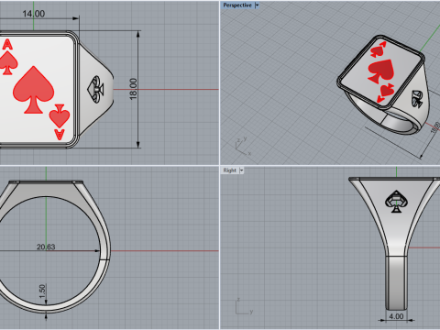Select the 1.50 band thickness dimension
Screen dimensions: 440x330
click(42, 291)
